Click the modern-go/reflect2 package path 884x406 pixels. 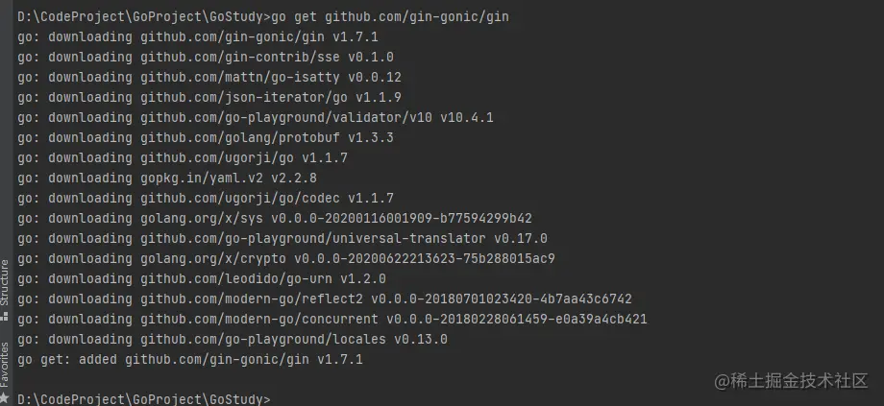pyautogui.click(x=252, y=299)
